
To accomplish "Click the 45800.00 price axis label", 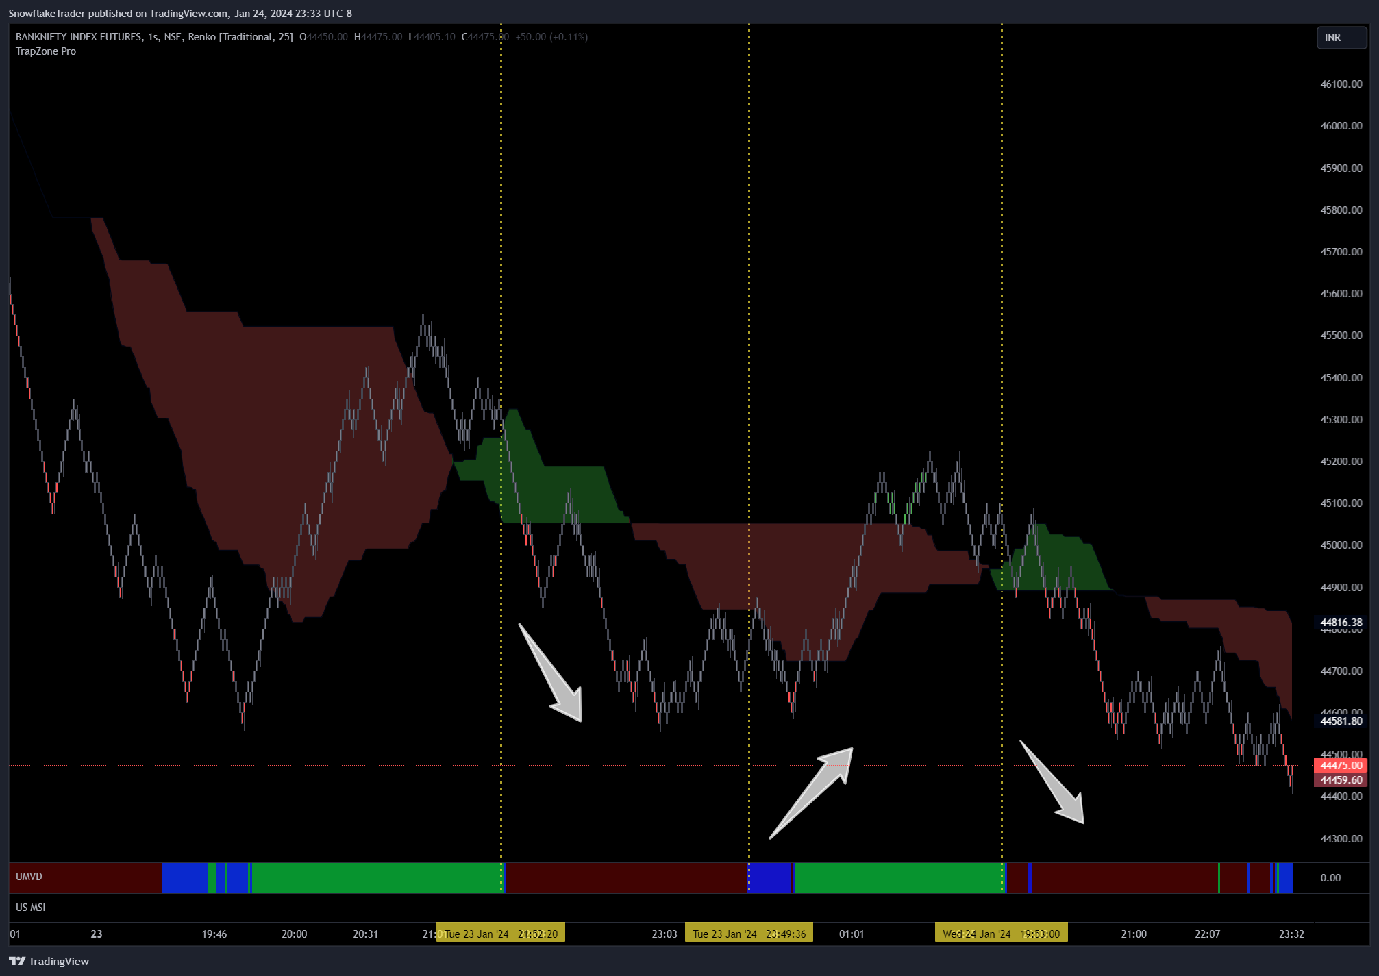I will pyautogui.click(x=1341, y=210).
